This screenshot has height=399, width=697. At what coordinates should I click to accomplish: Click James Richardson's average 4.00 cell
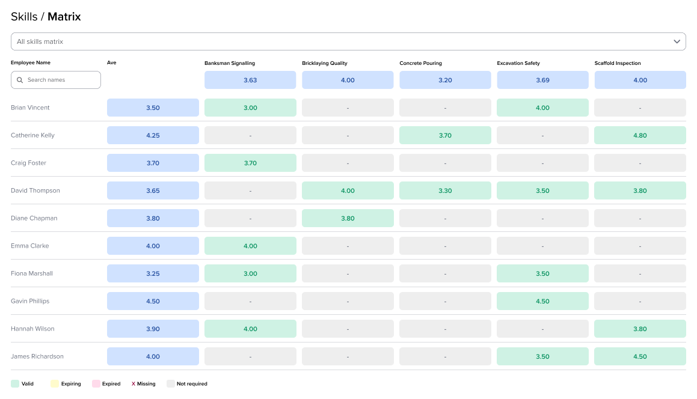153,356
